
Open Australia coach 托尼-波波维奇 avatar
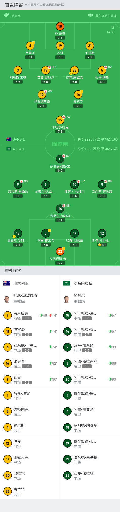7,299
